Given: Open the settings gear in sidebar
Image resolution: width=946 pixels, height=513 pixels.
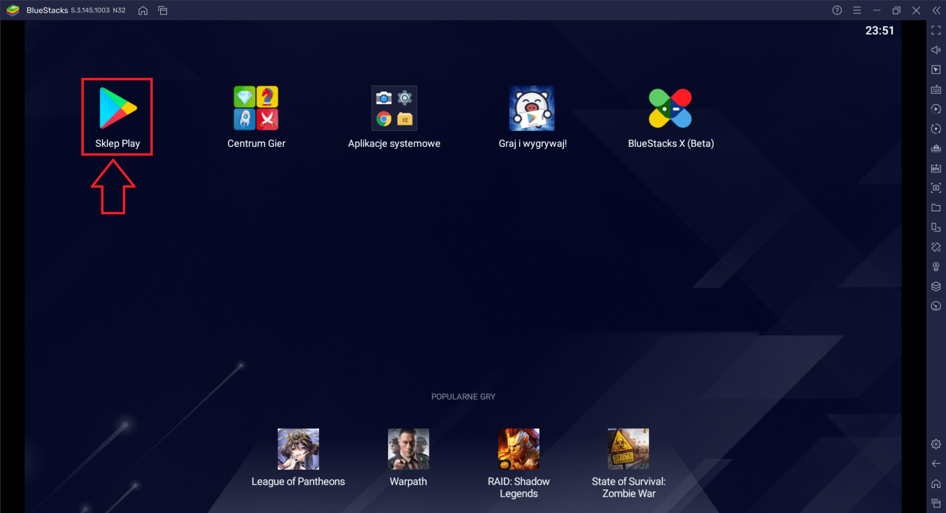Looking at the screenshot, I should pyautogui.click(x=936, y=444).
